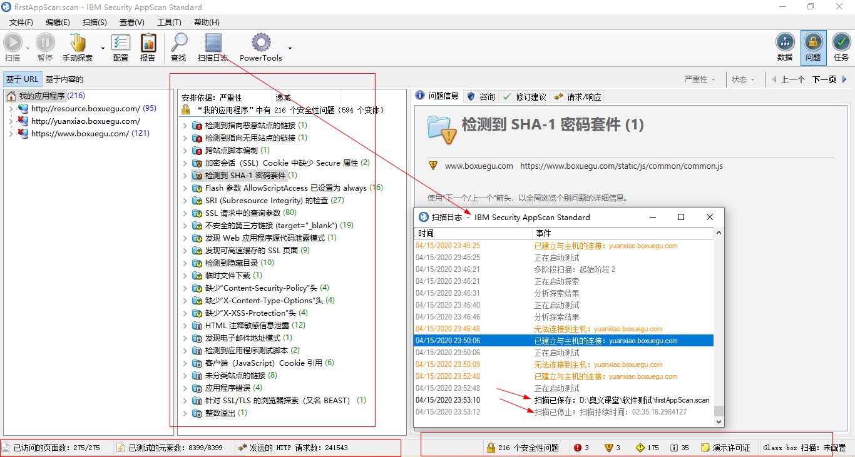Viewport: 855px width, 457px height.
Task: Open the 扫描日志 scan log toolbar icon
Action: [x=213, y=43]
